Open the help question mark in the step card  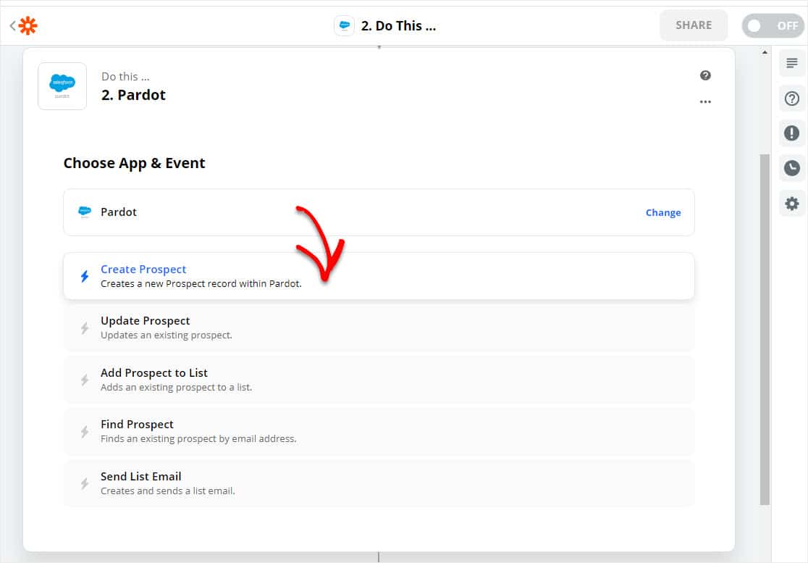click(705, 75)
